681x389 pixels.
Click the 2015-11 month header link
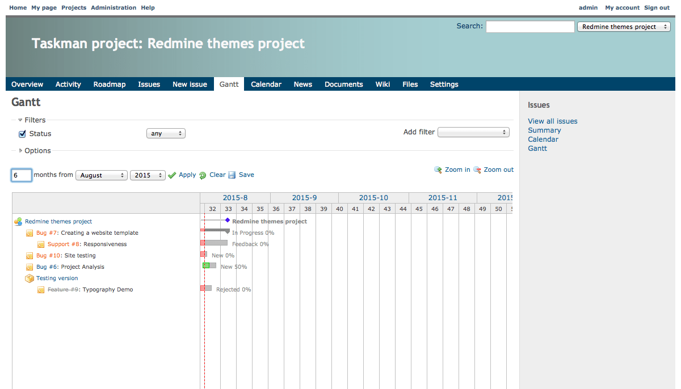(x=443, y=198)
